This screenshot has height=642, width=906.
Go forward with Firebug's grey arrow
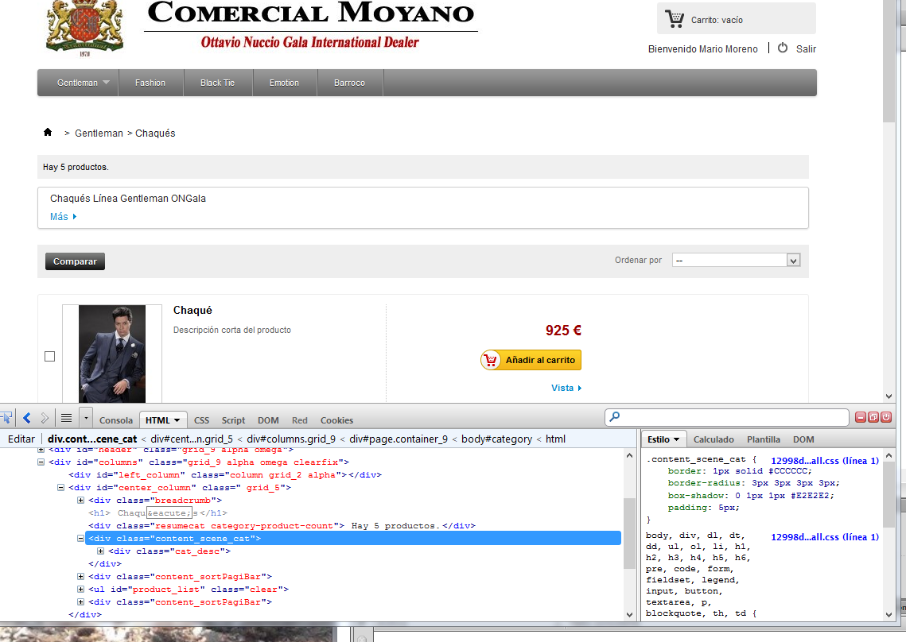pyautogui.click(x=45, y=418)
